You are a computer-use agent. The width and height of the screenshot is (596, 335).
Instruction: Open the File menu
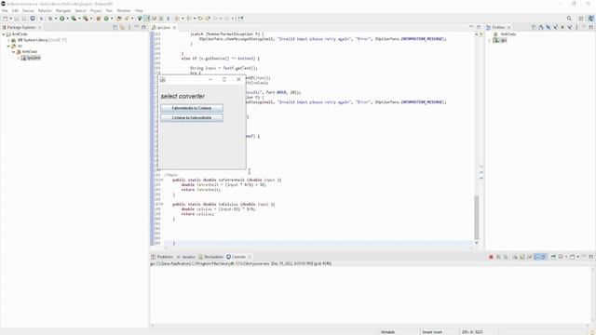pyautogui.click(x=5, y=10)
